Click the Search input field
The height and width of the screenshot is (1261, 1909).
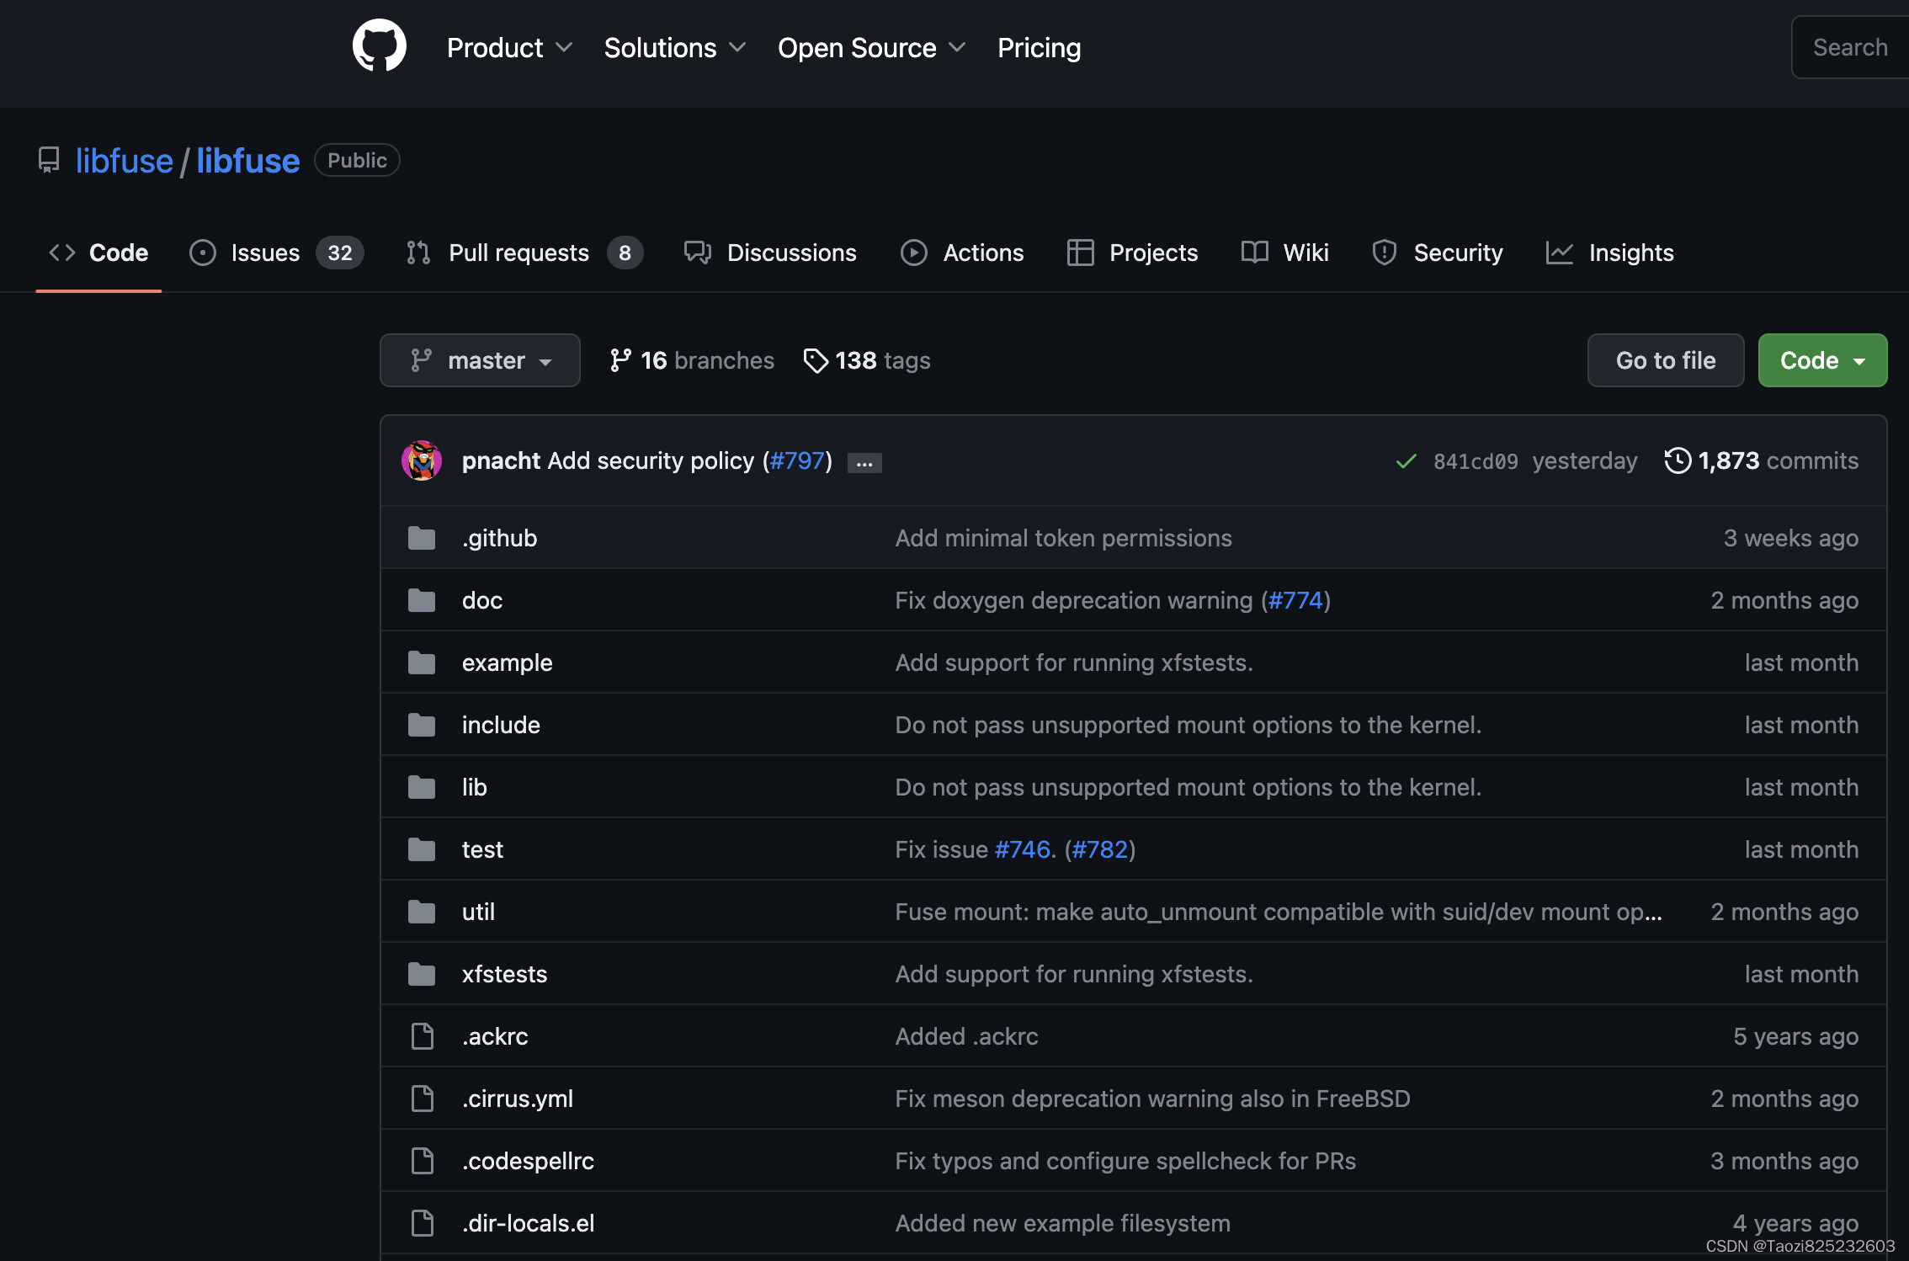1850,47
